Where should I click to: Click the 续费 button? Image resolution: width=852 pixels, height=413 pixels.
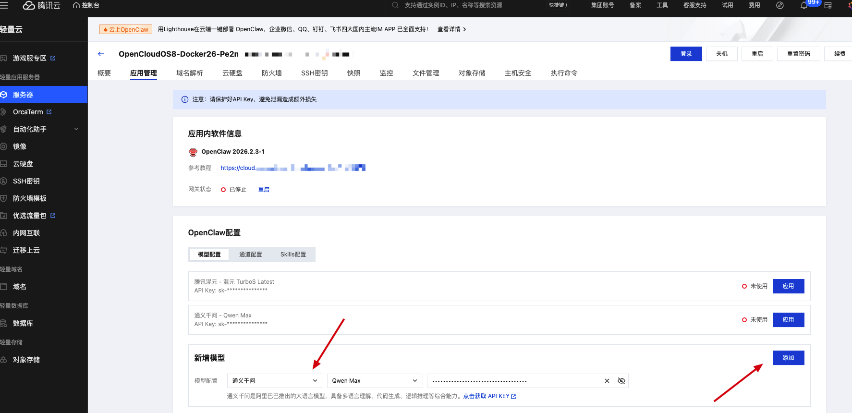[840, 54]
